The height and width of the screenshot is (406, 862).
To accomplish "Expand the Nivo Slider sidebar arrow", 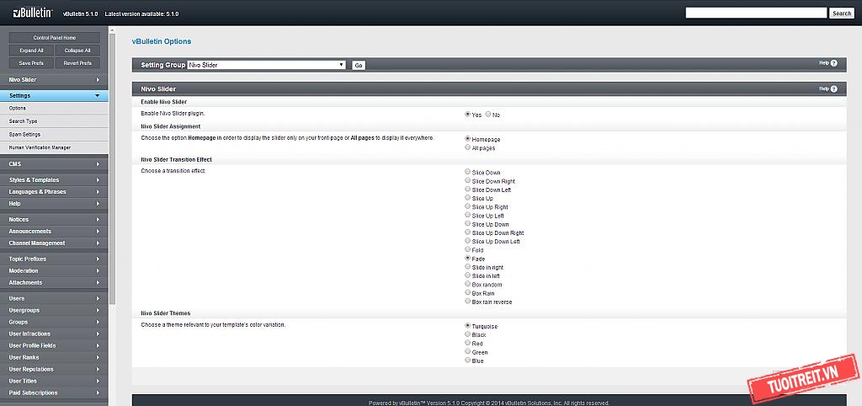I will point(98,79).
